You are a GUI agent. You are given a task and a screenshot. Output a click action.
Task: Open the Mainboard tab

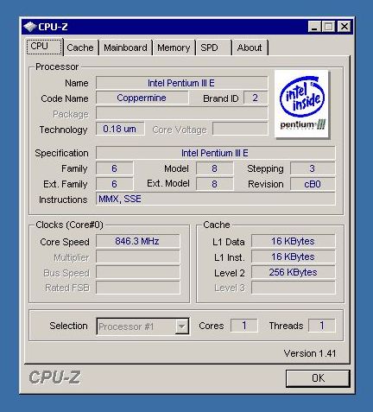(125, 48)
